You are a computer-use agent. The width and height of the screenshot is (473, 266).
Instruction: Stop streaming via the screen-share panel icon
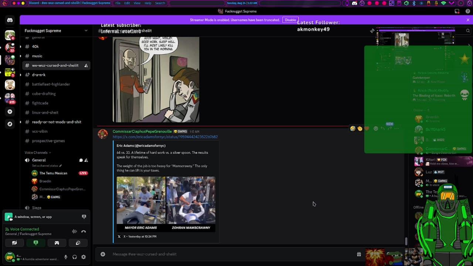point(84,217)
